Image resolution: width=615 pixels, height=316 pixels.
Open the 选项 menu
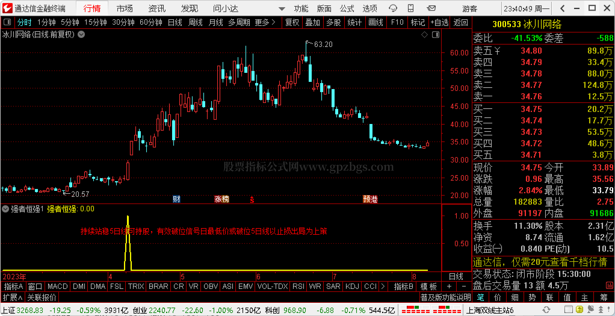(x=370, y=8)
